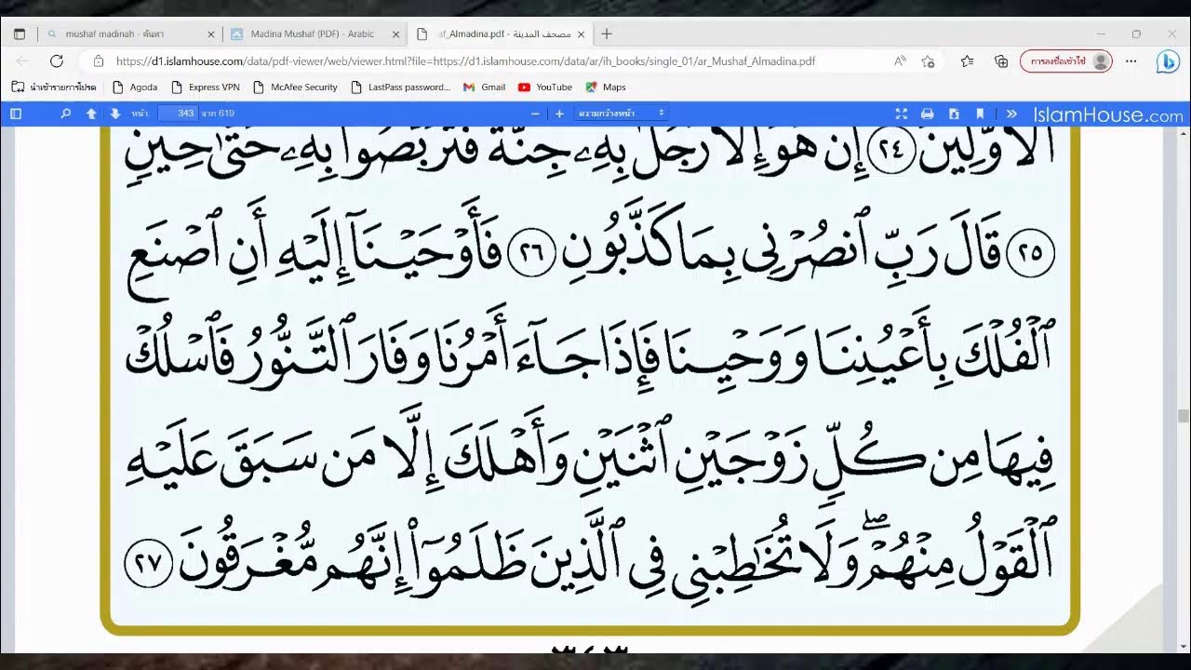Image resolution: width=1191 pixels, height=670 pixels.
Task: Open the Maps bookmark
Action: coord(606,87)
